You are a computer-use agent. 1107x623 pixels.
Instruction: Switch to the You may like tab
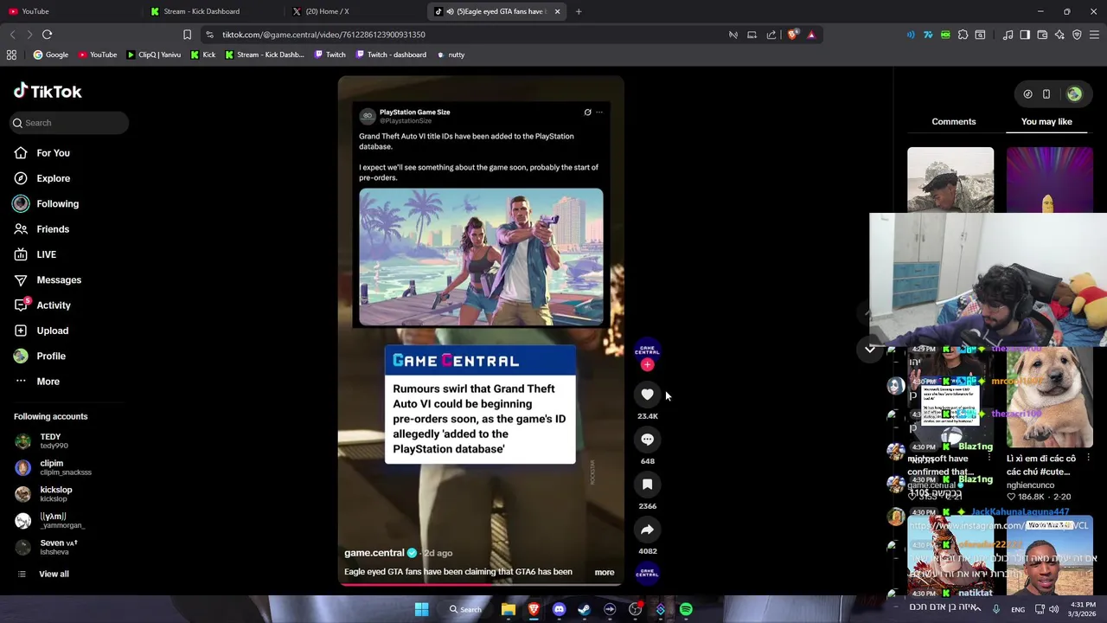pyautogui.click(x=1046, y=122)
